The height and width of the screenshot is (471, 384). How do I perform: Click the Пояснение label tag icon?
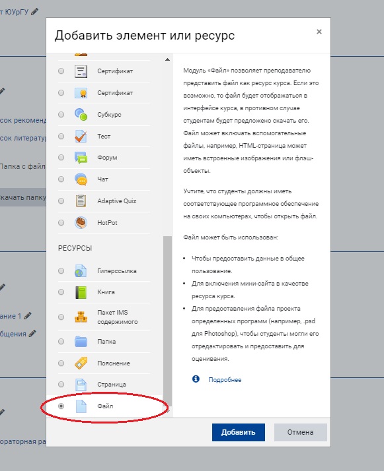81,363
